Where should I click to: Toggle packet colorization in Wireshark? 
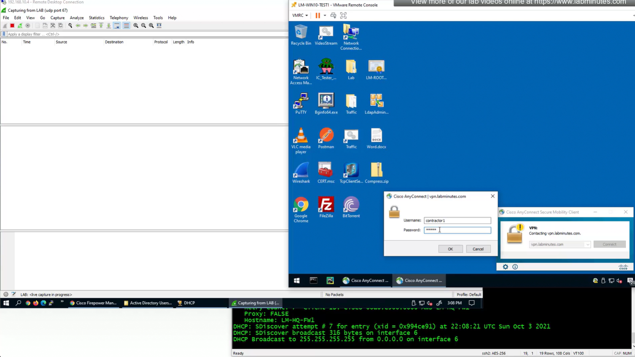click(126, 25)
